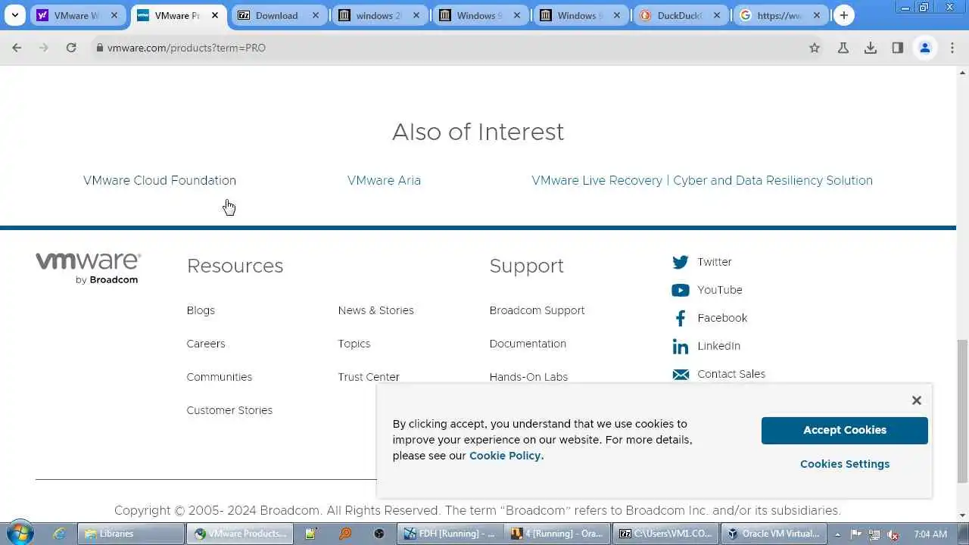969x545 pixels.
Task: View site information lock icon
Action: [x=99, y=48]
